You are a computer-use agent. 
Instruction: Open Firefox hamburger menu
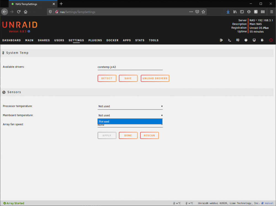tap(272, 12)
